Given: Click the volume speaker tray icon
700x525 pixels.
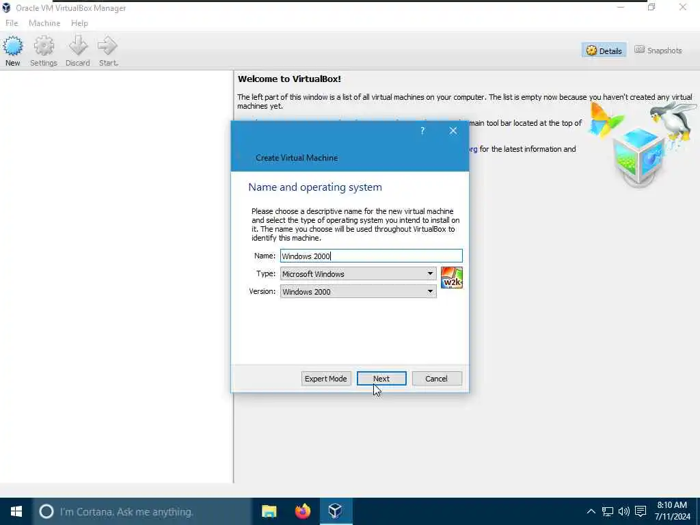Looking at the screenshot, I should tap(624, 511).
